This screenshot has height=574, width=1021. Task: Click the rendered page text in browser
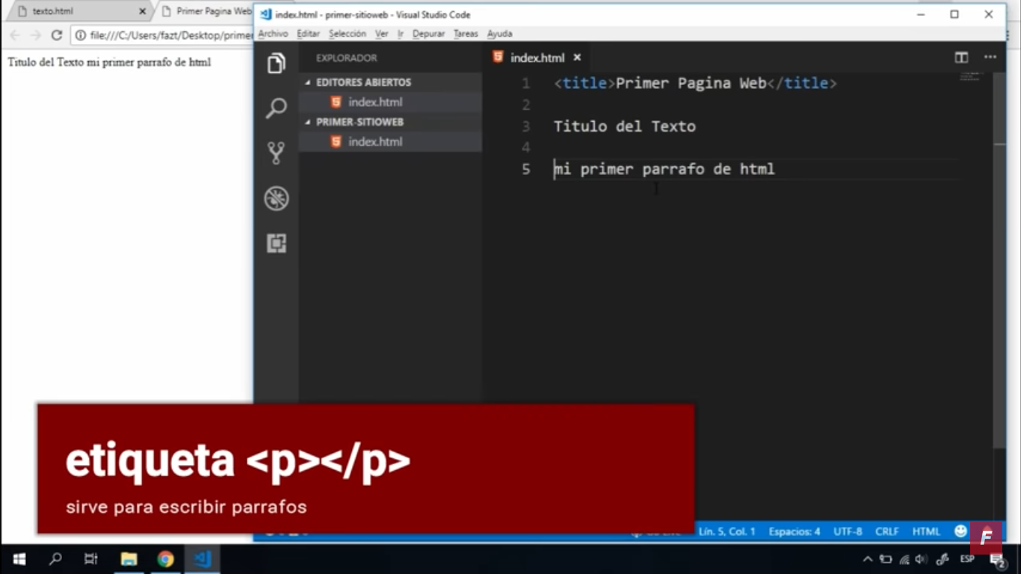pyautogui.click(x=109, y=62)
